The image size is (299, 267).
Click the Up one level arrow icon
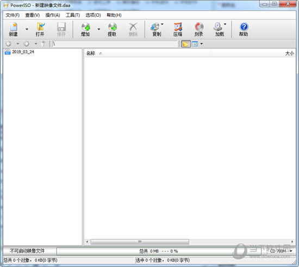click(43, 44)
